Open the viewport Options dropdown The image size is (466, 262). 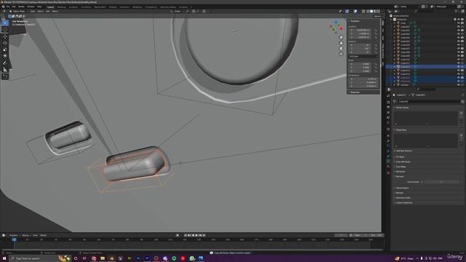pyautogui.click(x=377, y=16)
